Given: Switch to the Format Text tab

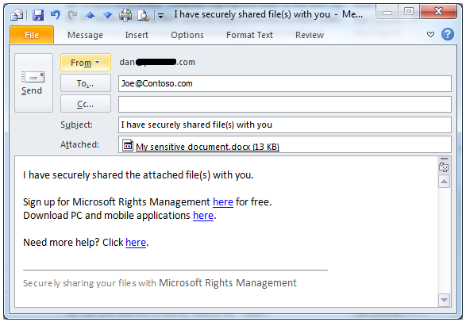Looking at the screenshot, I should point(249,35).
